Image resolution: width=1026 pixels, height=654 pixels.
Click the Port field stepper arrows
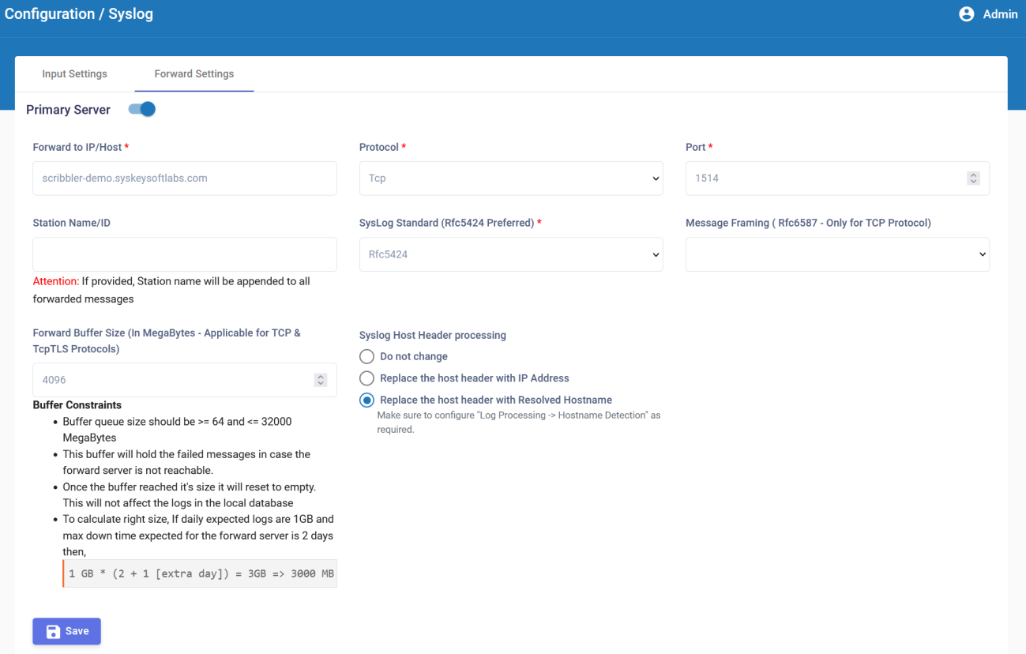[973, 179]
